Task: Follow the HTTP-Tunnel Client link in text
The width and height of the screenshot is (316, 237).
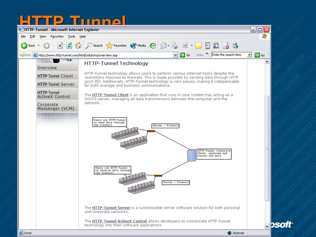Action: click(110, 95)
